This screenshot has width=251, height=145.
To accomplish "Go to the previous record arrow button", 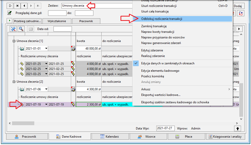I will (x=24, y=6).
